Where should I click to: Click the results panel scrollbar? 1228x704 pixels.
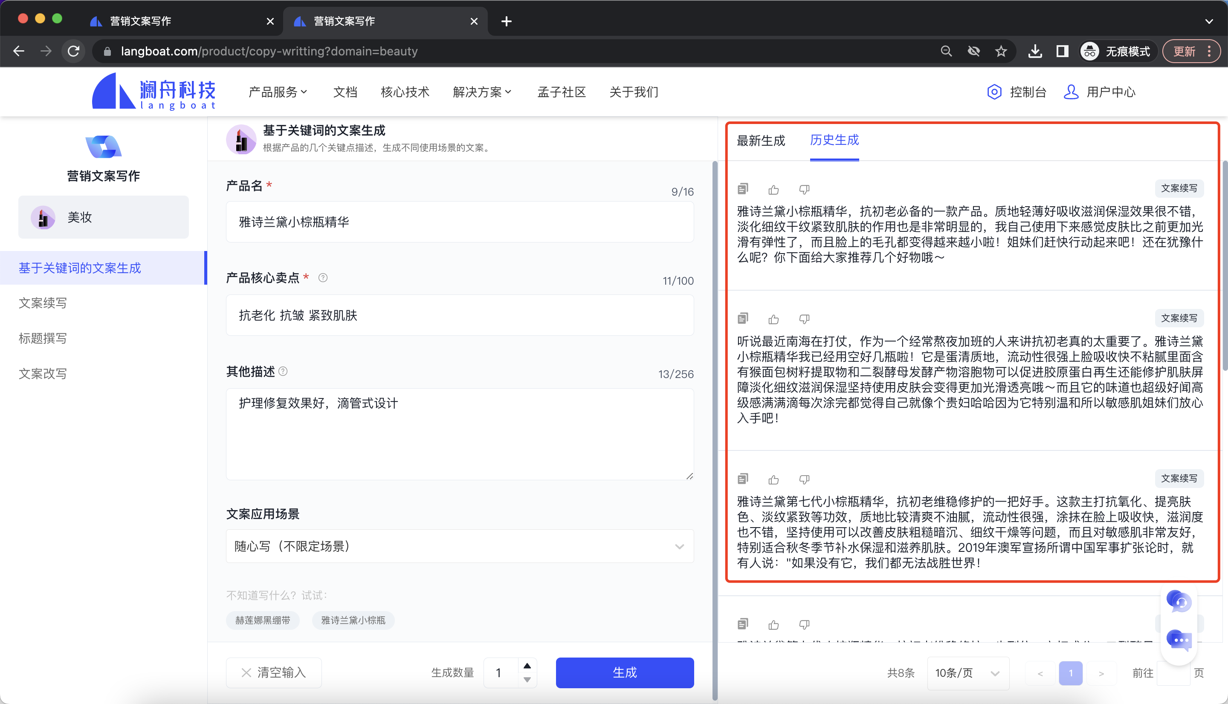(x=1225, y=266)
